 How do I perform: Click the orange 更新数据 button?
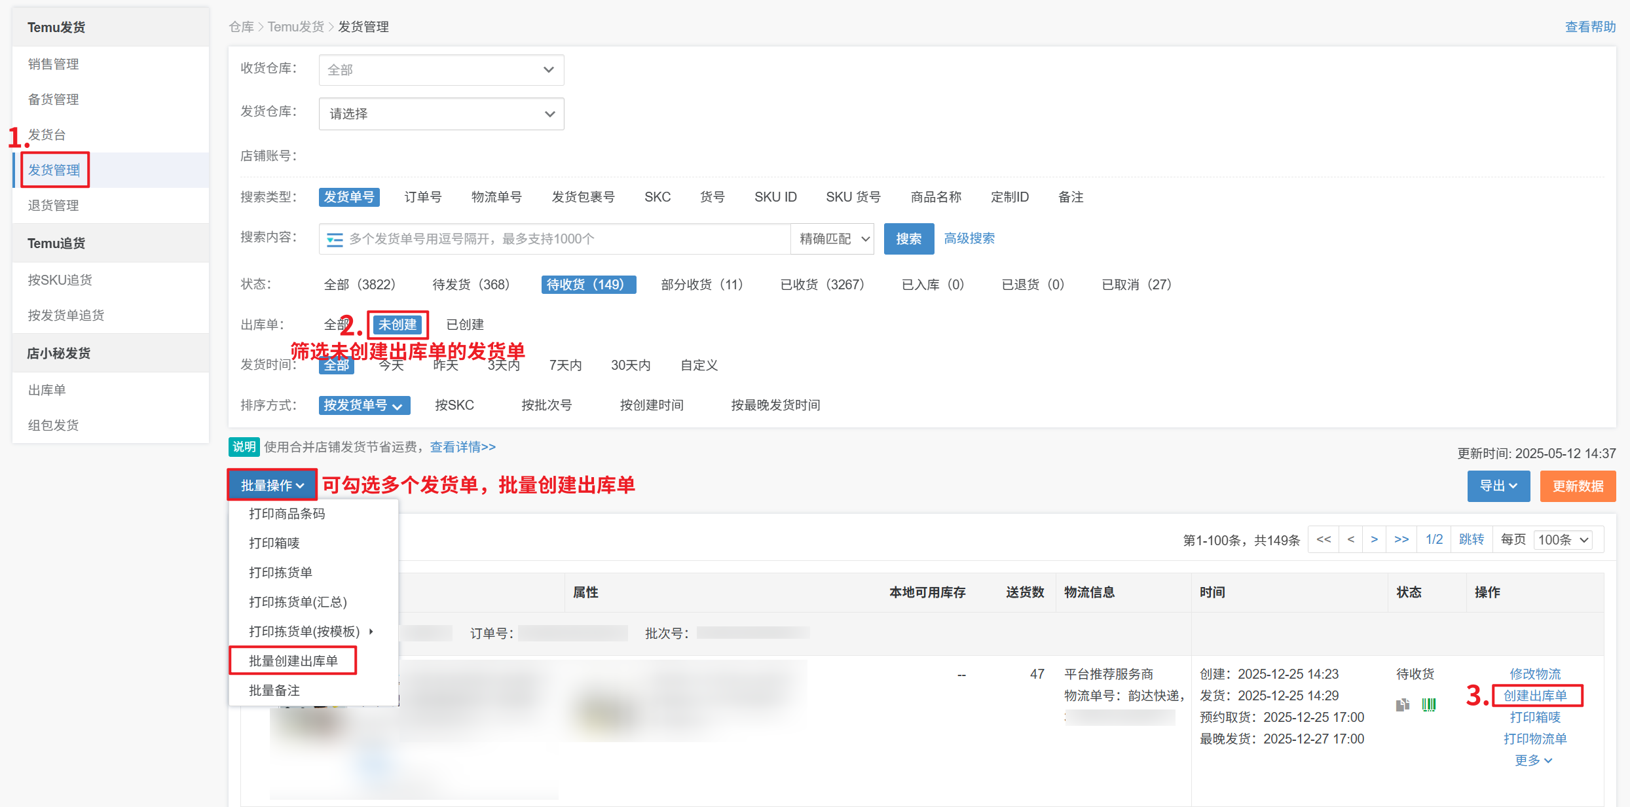(1577, 486)
